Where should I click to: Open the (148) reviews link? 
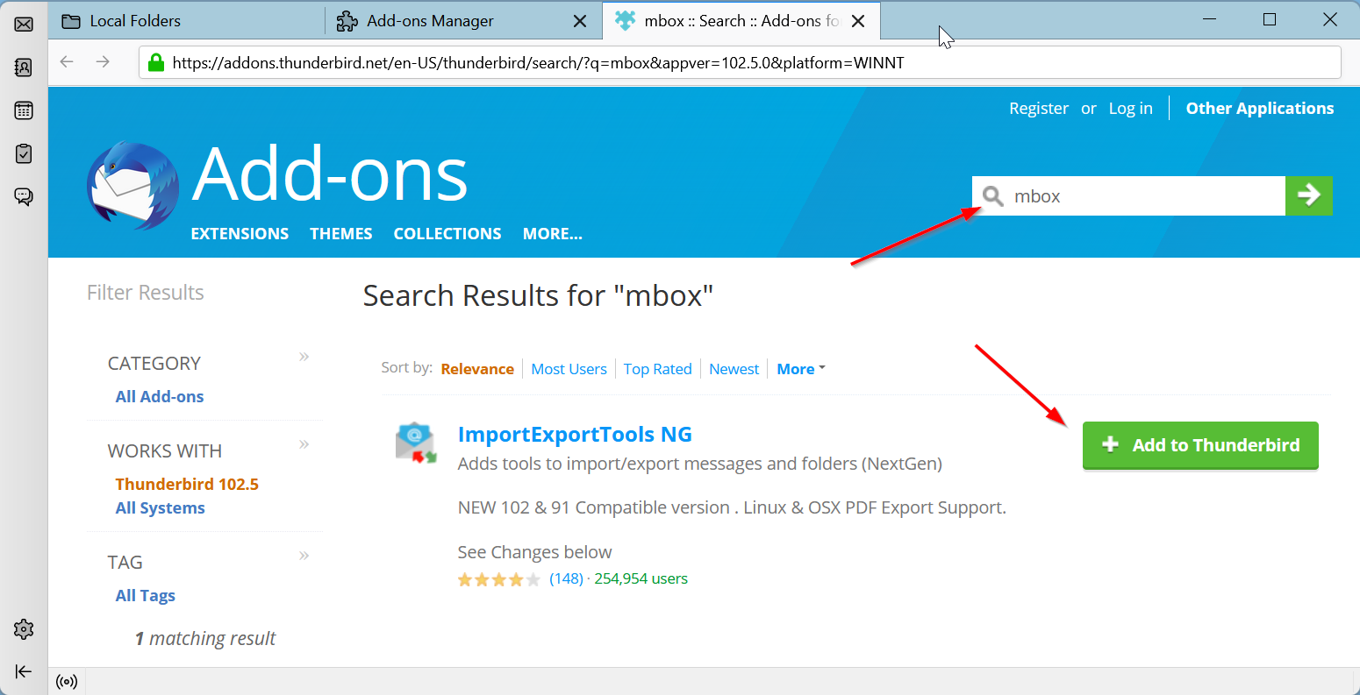point(566,578)
